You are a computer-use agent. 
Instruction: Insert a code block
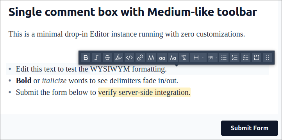pyautogui.click(x=257, y=58)
